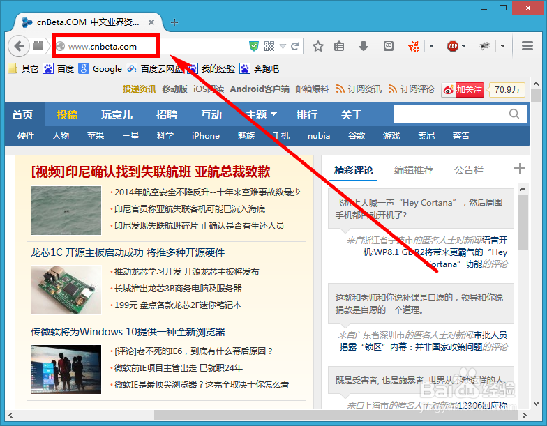Open comment about Hey Cortana

[x=421, y=209]
